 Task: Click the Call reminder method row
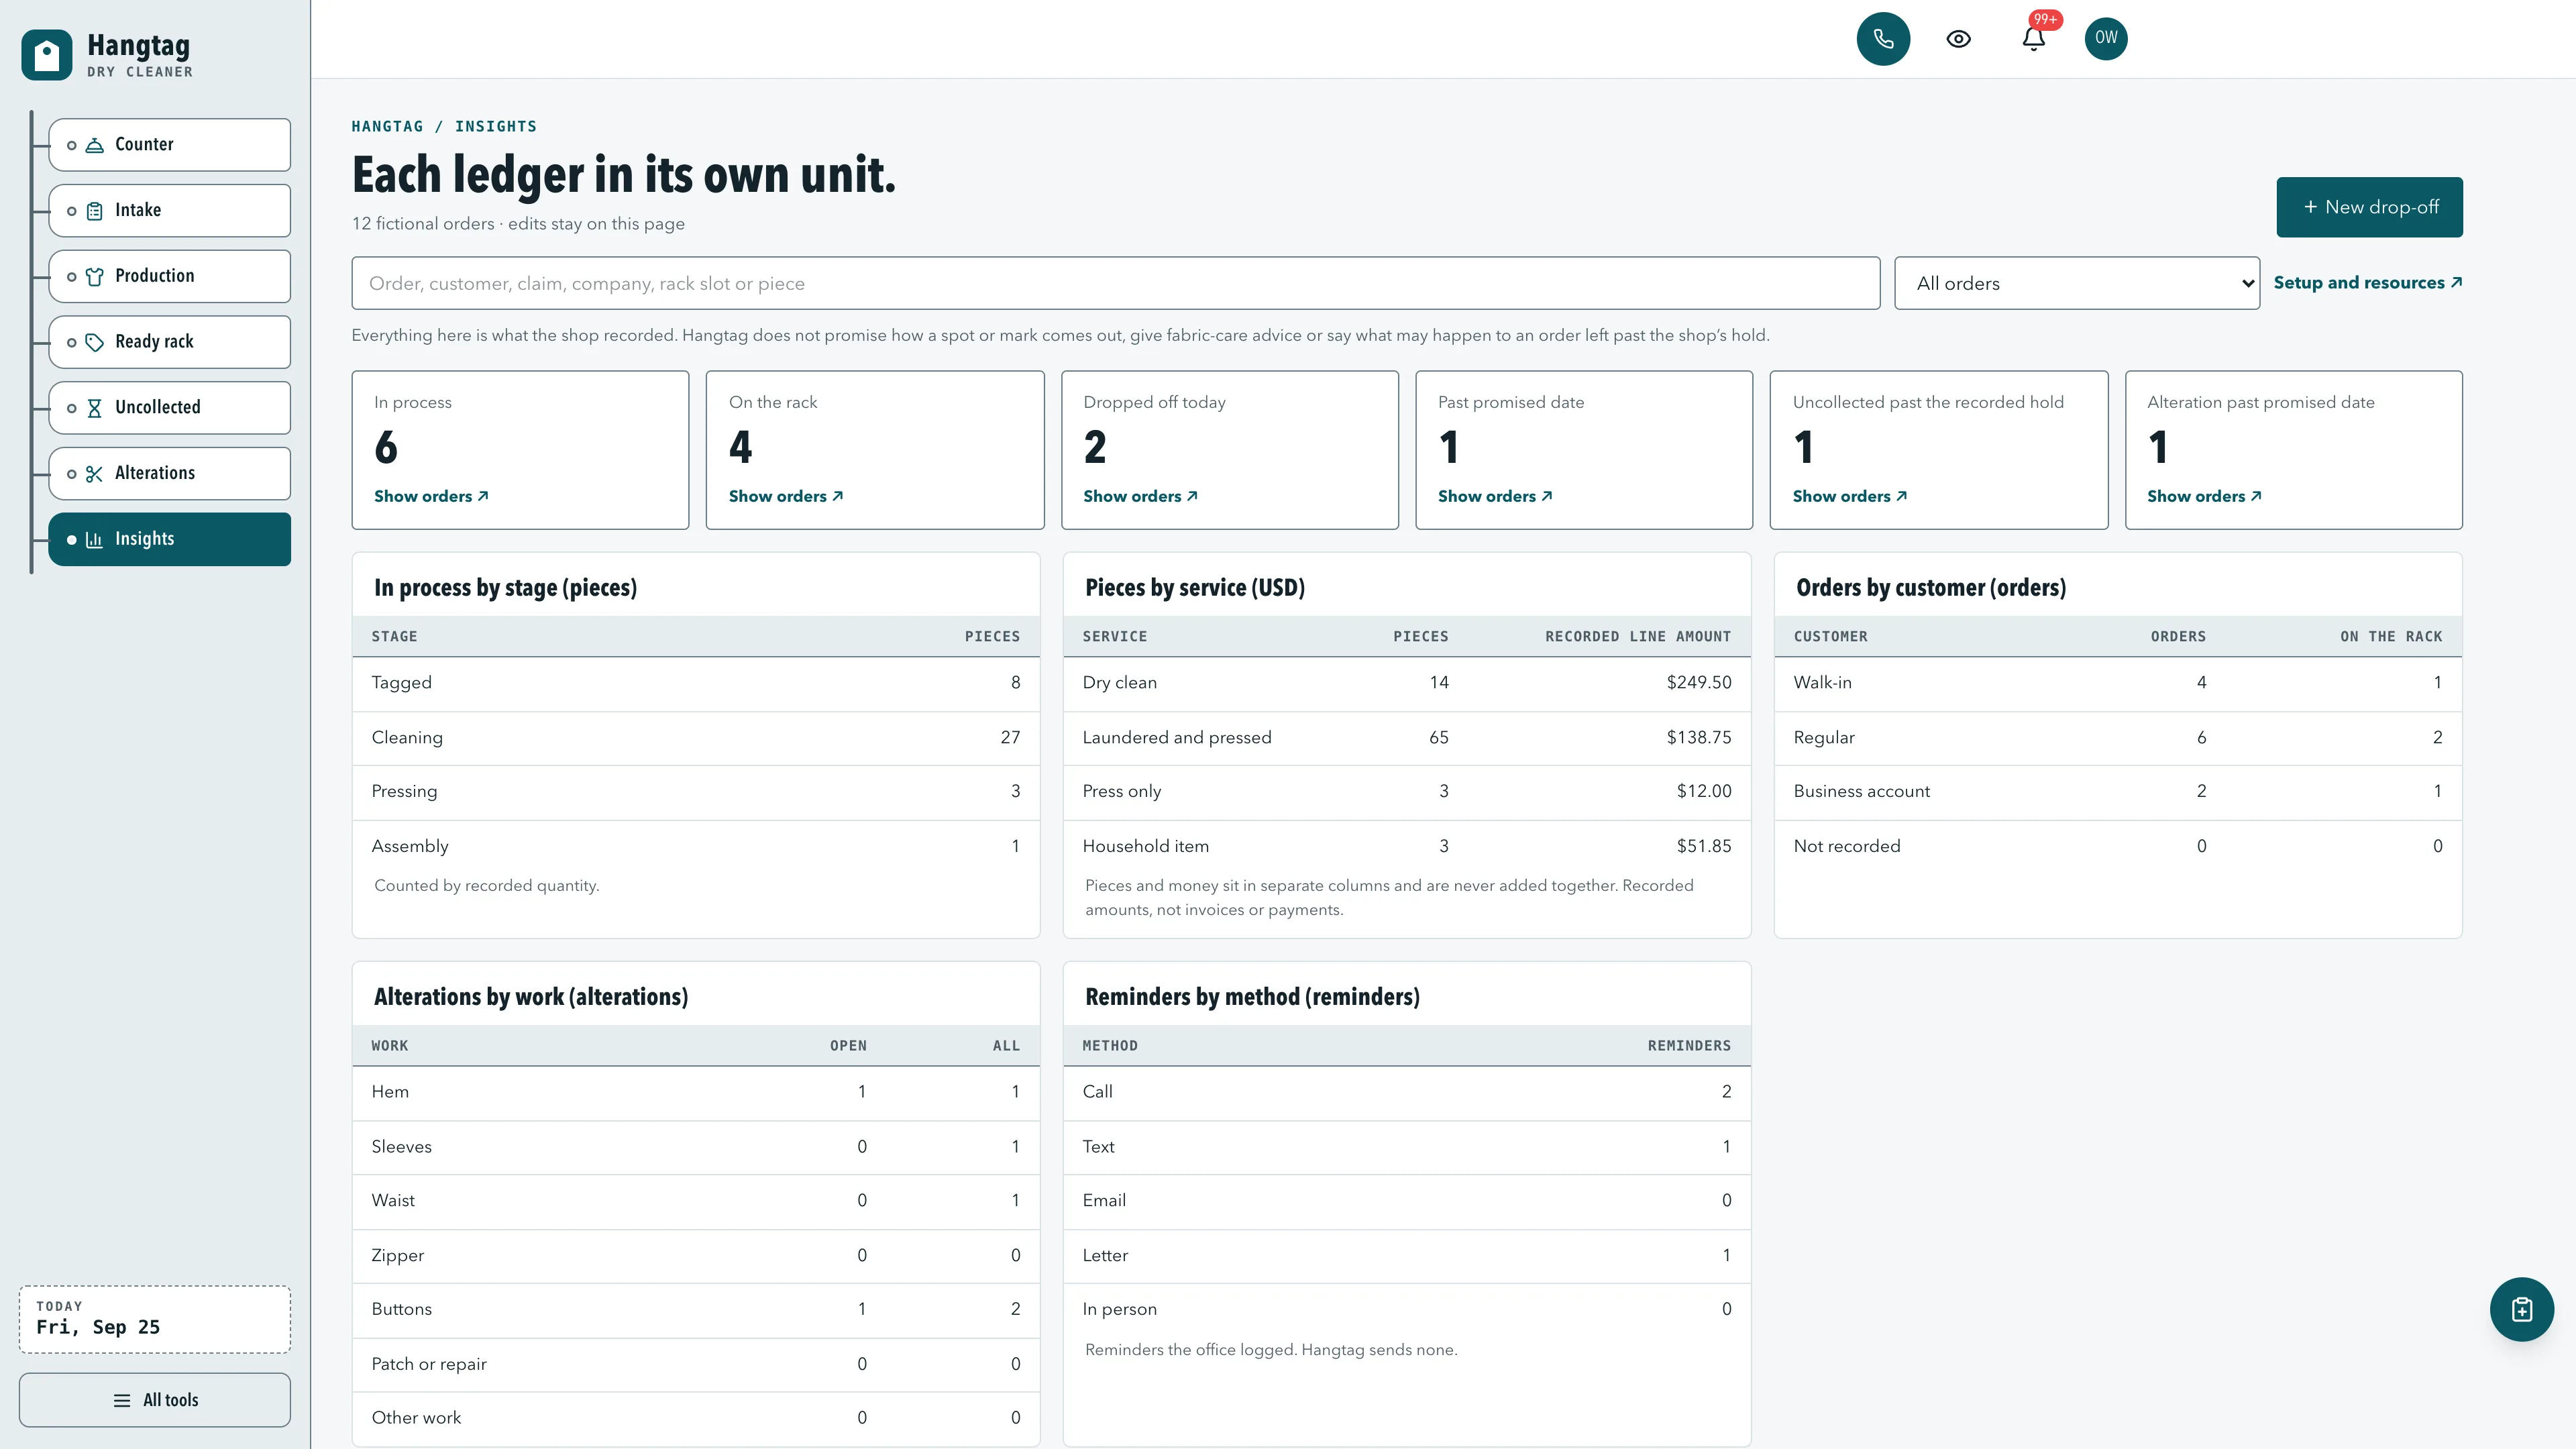(1407, 1092)
